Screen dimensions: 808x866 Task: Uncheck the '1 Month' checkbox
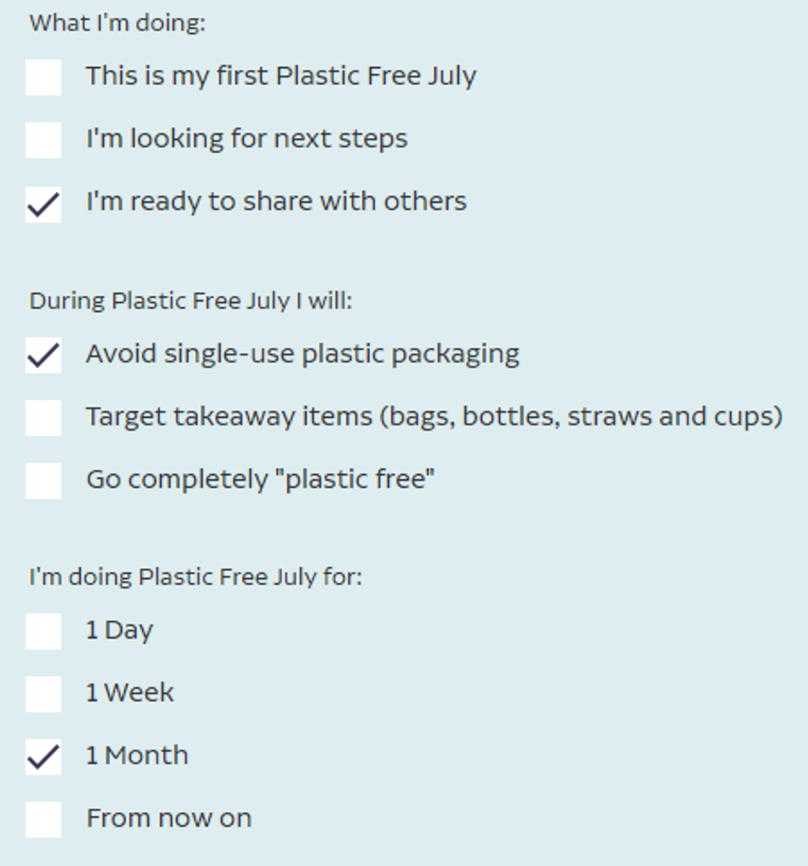coord(43,757)
